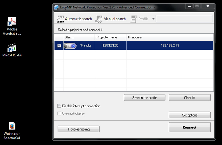The height and width of the screenshot is (145, 222).
Task: Connect to the selected projector
Action: click(x=189, y=127)
